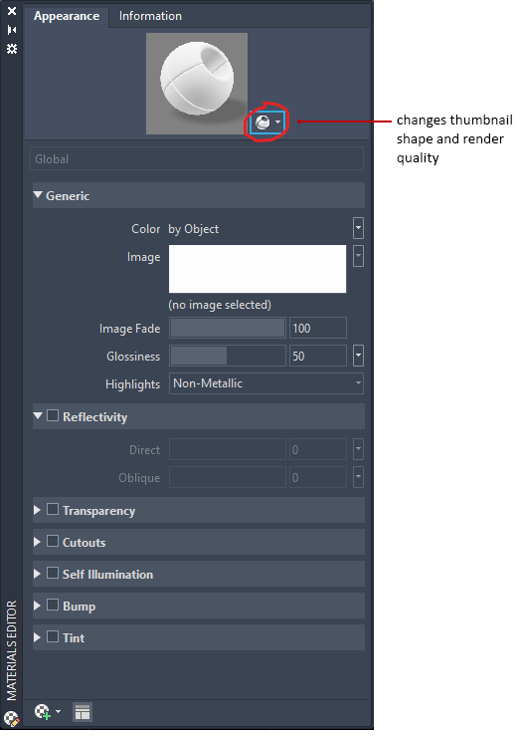Image resolution: width=521 pixels, height=736 pixels.
Task: Open the Glossiness options arrow
Action: 358,357
